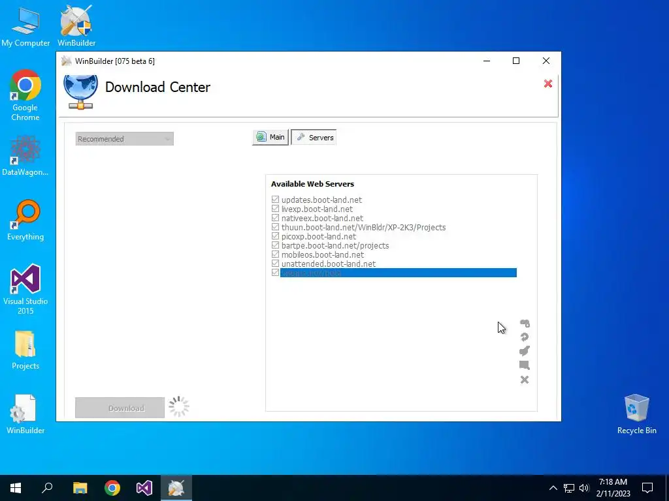Click the WinBuilder taskbar button
669x501 pixels.
point(176,488)
